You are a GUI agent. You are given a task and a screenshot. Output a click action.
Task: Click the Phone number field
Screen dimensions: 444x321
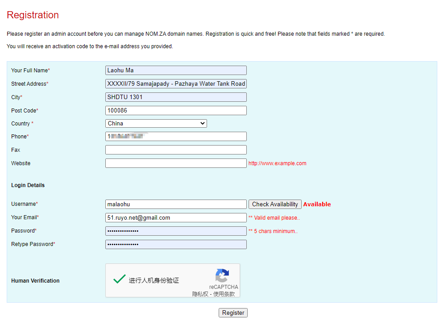[176, 137]
